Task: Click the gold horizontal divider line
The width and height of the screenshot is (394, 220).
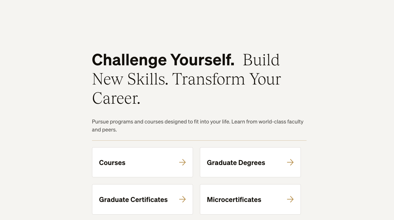Action: 199,140
